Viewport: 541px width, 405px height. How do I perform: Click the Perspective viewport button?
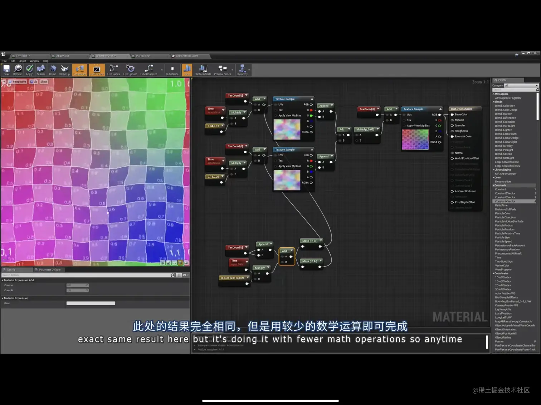pyautogui.click(x=18, y=82)
